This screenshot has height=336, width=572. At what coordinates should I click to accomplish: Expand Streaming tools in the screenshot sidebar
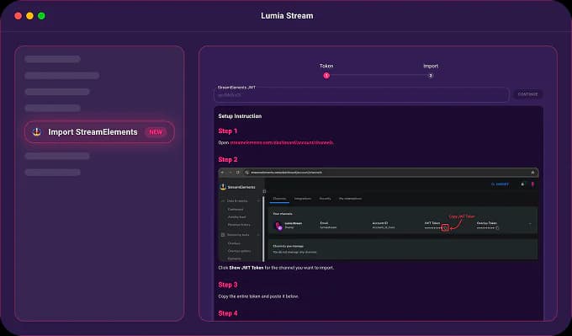point(241,235)
